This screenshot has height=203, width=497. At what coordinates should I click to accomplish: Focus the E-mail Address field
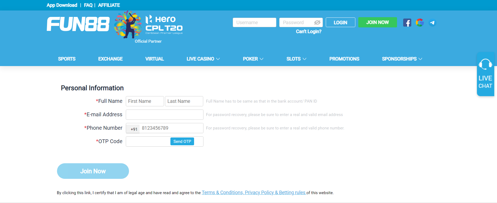tap(165, 115)
